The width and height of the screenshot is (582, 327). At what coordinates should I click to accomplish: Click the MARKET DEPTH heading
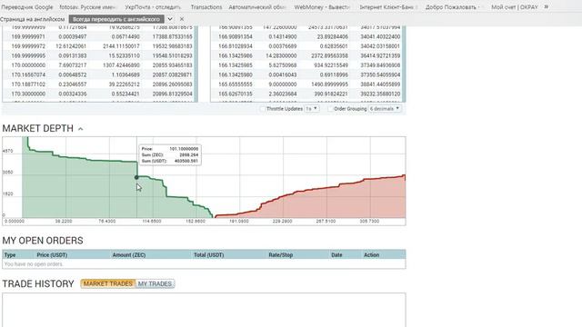tap(38, 129)
